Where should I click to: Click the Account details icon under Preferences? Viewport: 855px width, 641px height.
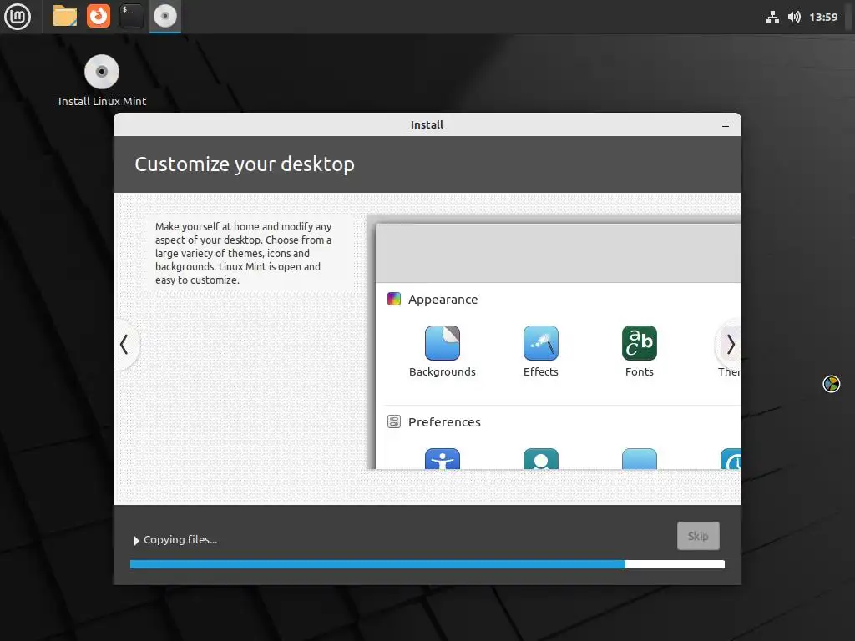click(541, 459)
